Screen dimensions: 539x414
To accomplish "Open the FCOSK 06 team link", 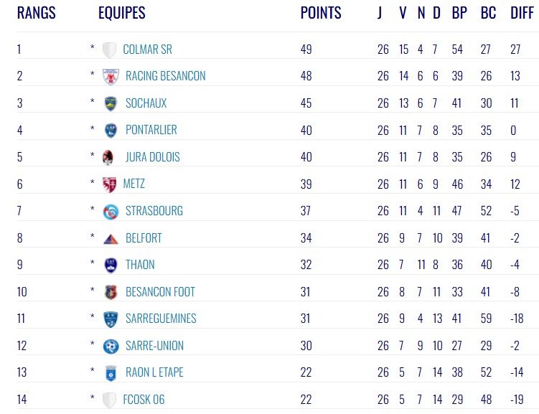I will pyautogui.click(x=144, y=400).
